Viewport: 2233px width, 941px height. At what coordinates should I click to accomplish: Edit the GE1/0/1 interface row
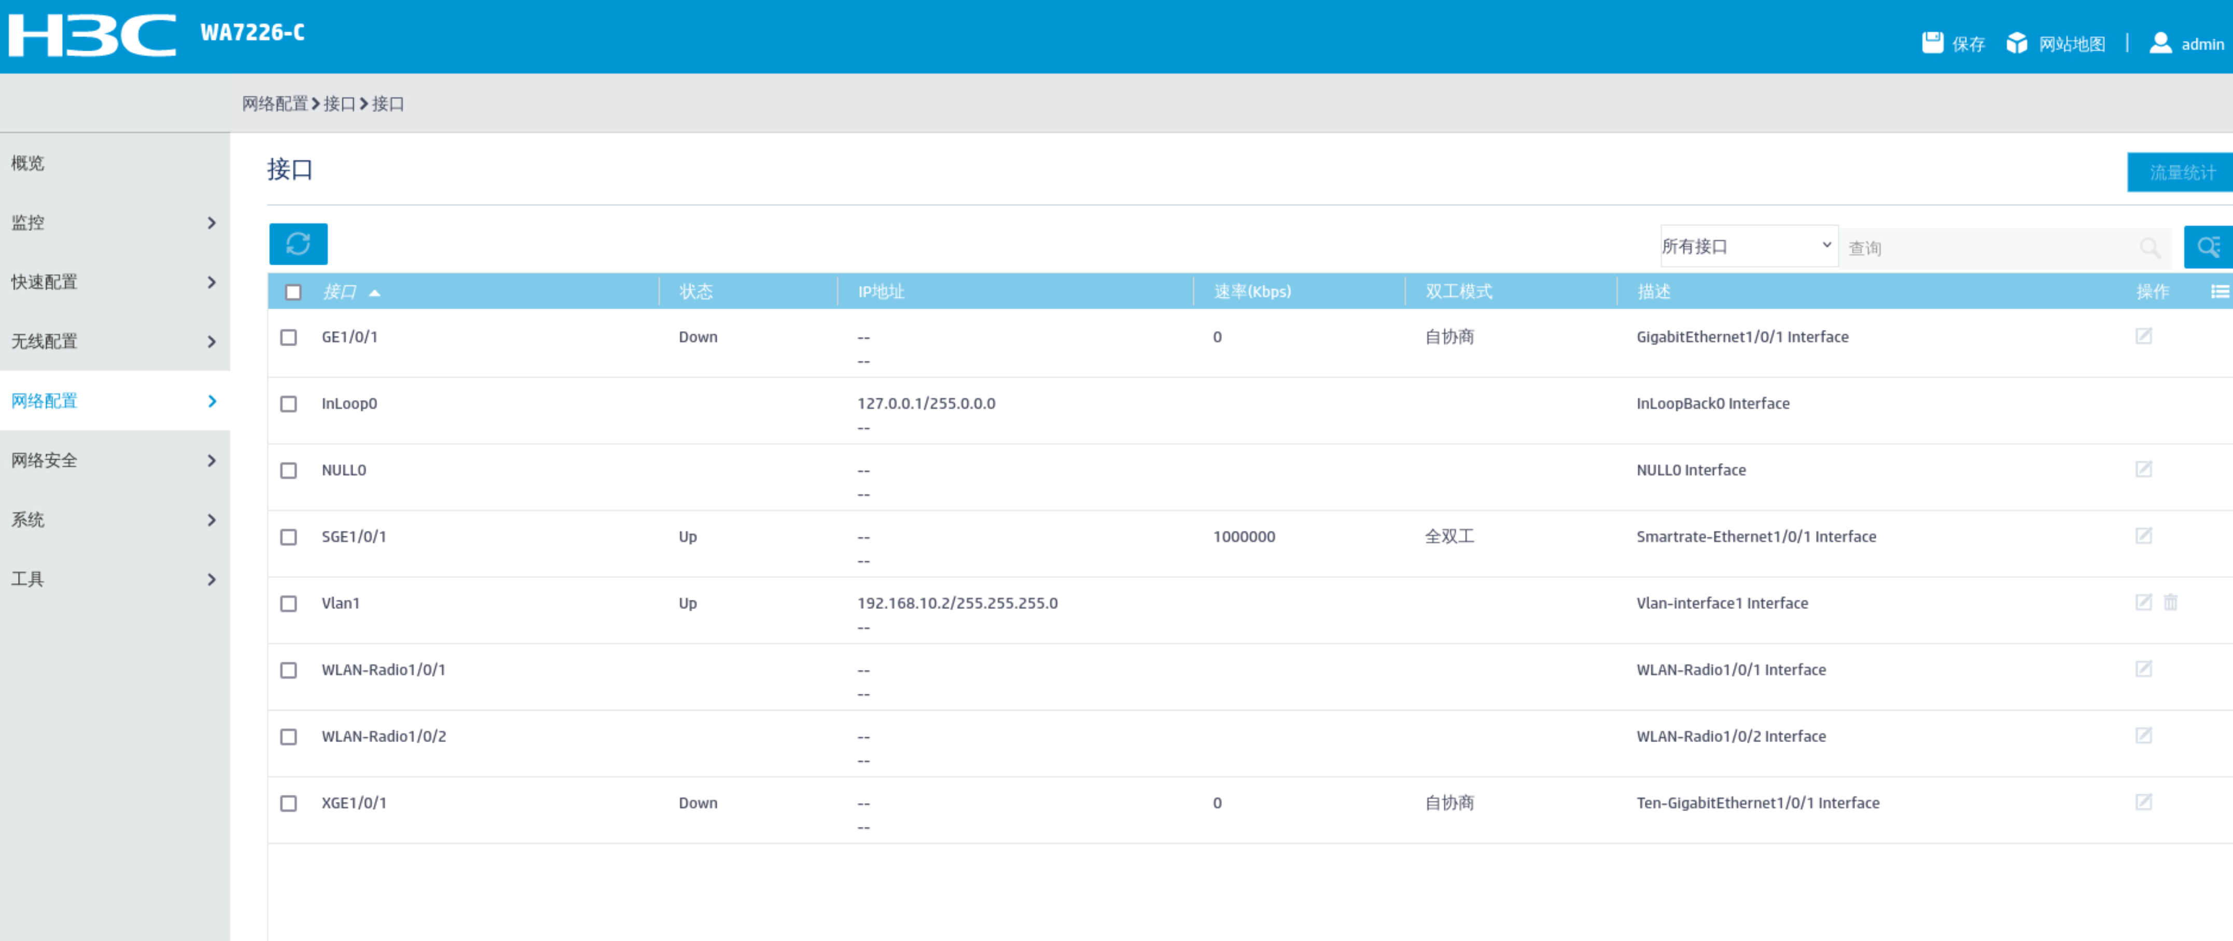point(2143,336)
